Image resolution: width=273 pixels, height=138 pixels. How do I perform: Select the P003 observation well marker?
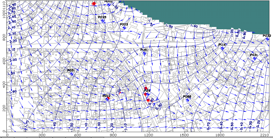click(124, 28)
